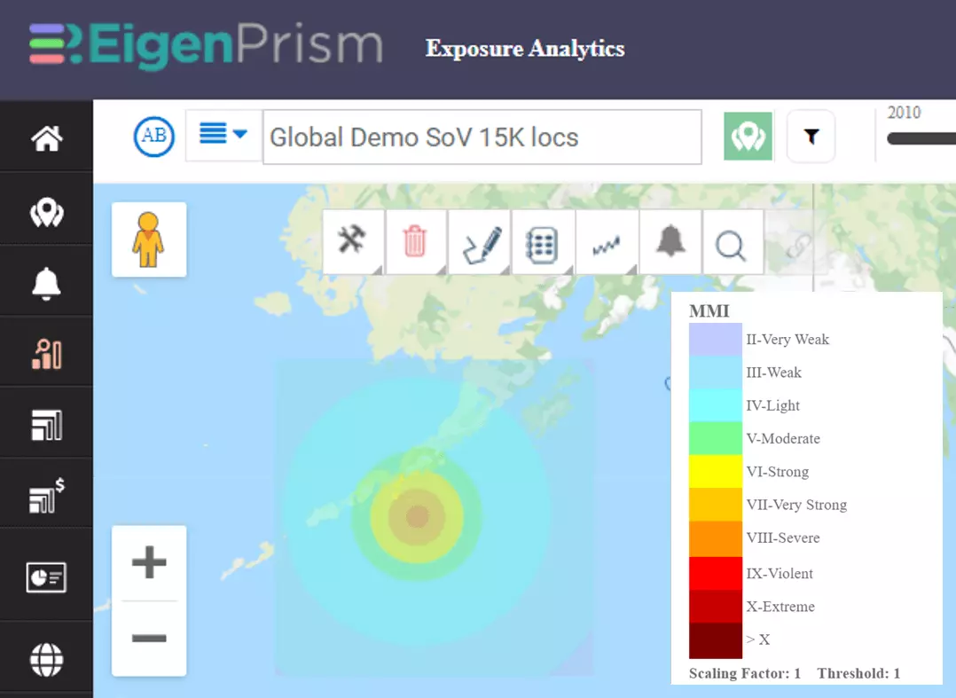Open the portfolio name field dropdown

482,137
